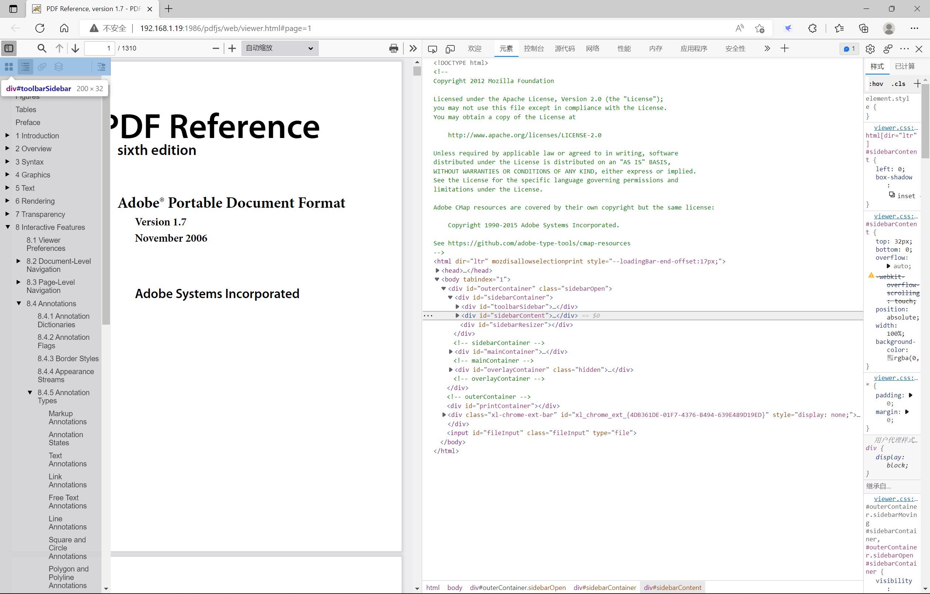Show attachments view in sidebar
Screen dimensions: 930x594
coord(42,67)
